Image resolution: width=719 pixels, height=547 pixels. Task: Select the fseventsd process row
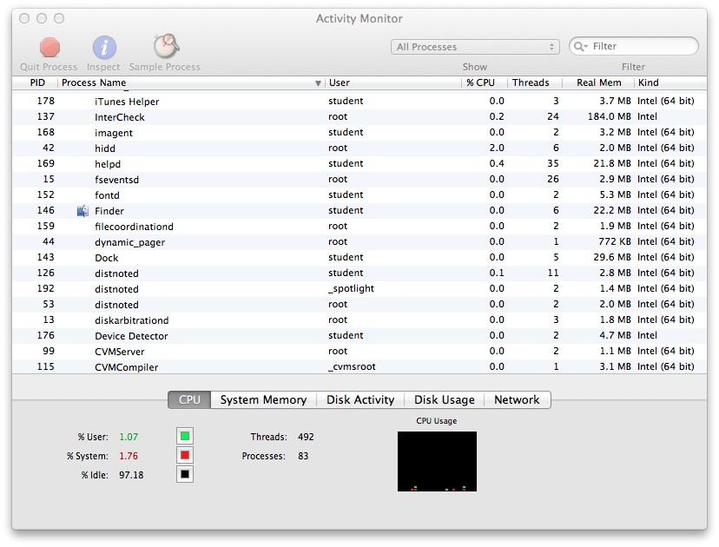pos(359,179)
